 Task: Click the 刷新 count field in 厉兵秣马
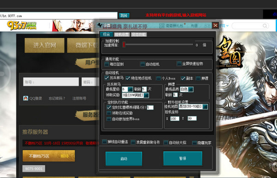[x=144, y=89]
